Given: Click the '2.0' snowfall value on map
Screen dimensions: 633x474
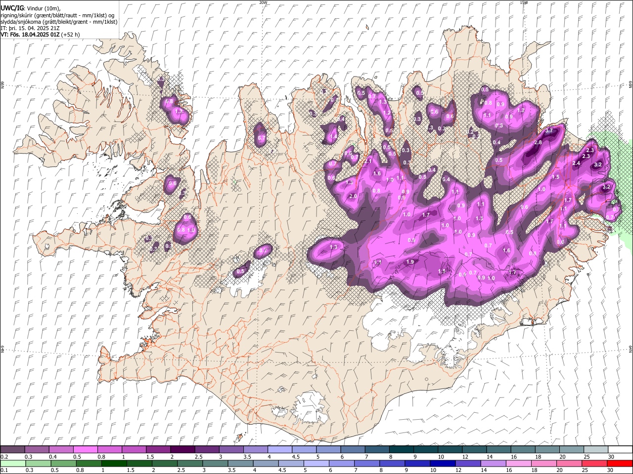Looking at the screenshot, I should pos(353,196).
